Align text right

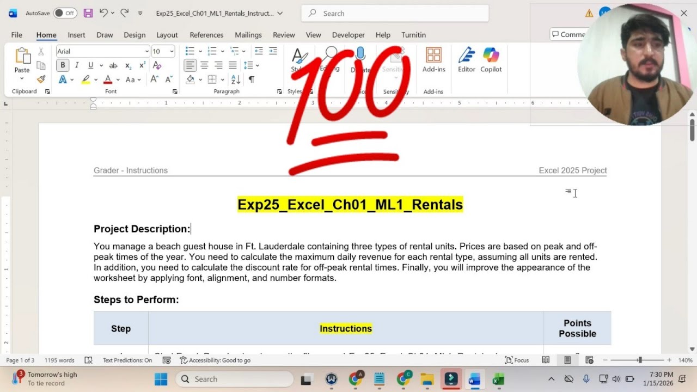[x=218, y=65]
